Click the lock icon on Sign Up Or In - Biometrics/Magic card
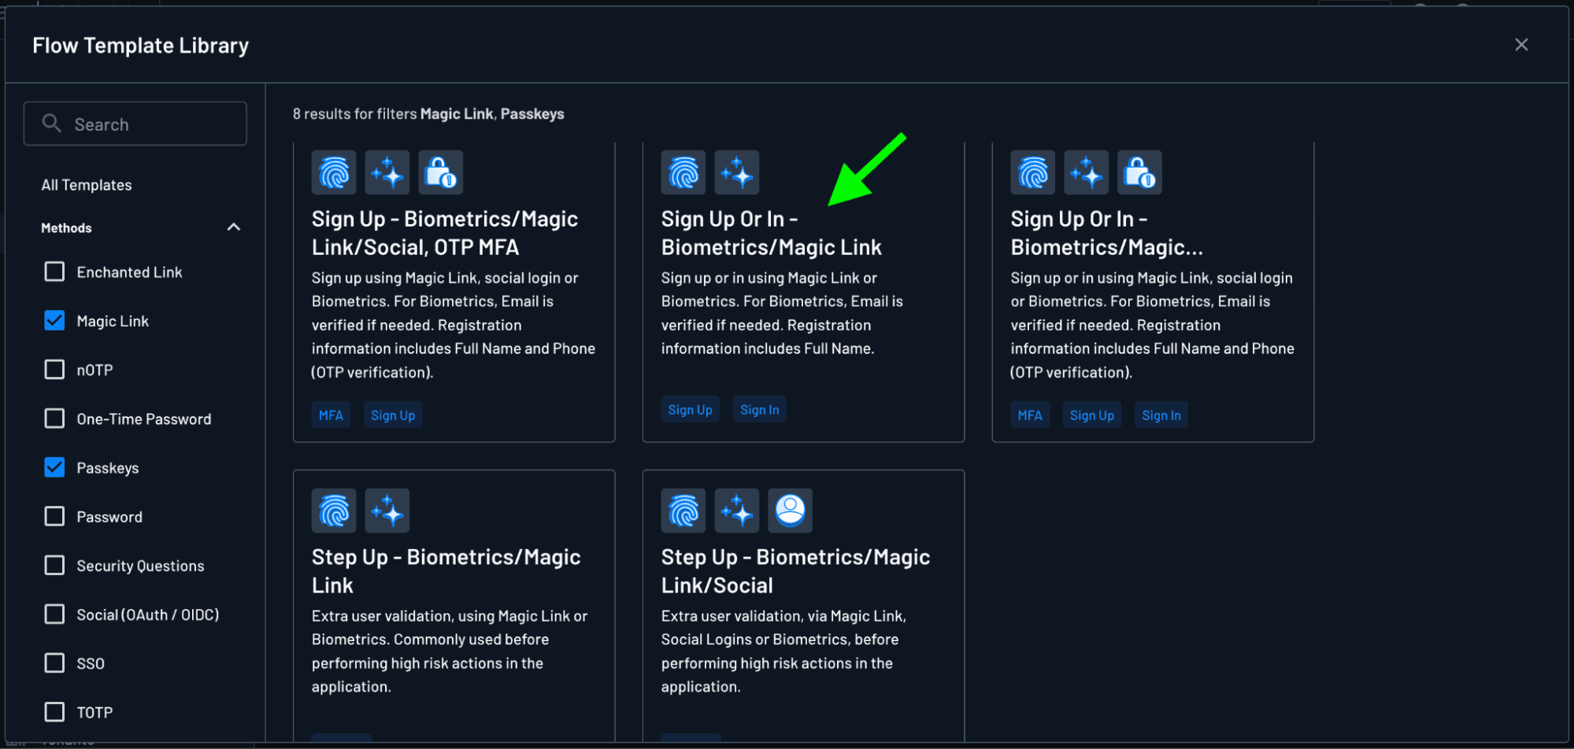Image resolution: width=1574 pixels, height=749 pixels. [1139, 172]
